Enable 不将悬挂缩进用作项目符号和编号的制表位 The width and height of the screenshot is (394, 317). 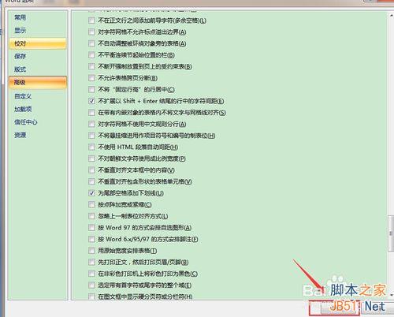91,136
